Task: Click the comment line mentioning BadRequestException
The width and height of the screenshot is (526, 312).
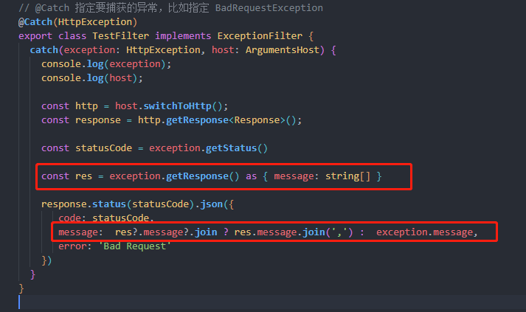Action: 170,7
